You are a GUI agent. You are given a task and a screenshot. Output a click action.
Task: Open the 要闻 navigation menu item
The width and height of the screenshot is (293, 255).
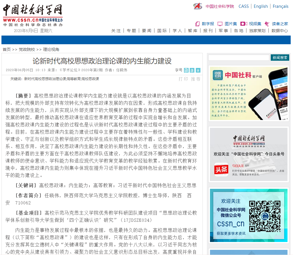147,31
